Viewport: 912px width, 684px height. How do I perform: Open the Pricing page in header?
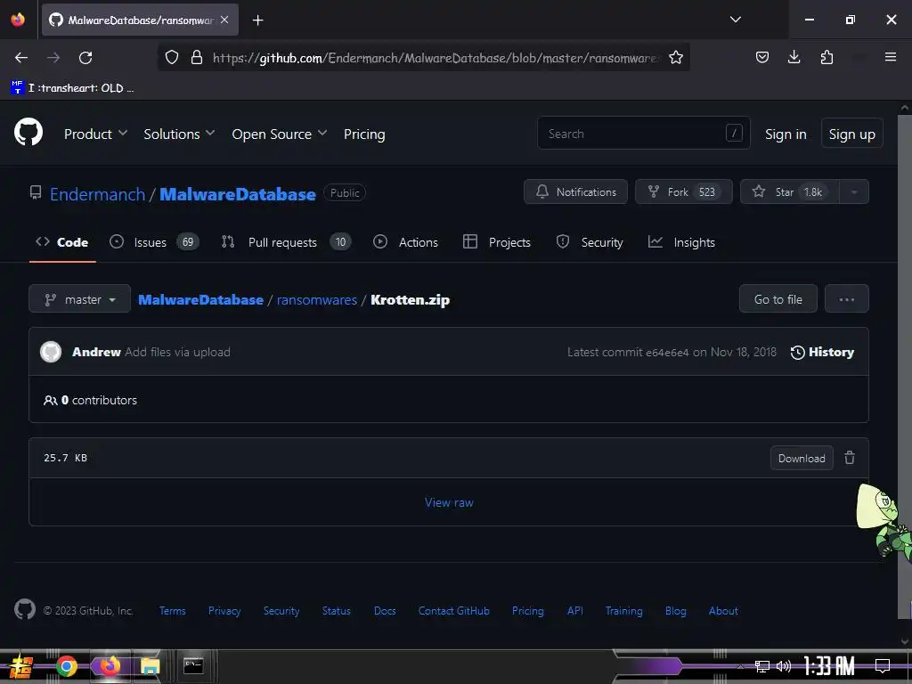click(364, 134)
